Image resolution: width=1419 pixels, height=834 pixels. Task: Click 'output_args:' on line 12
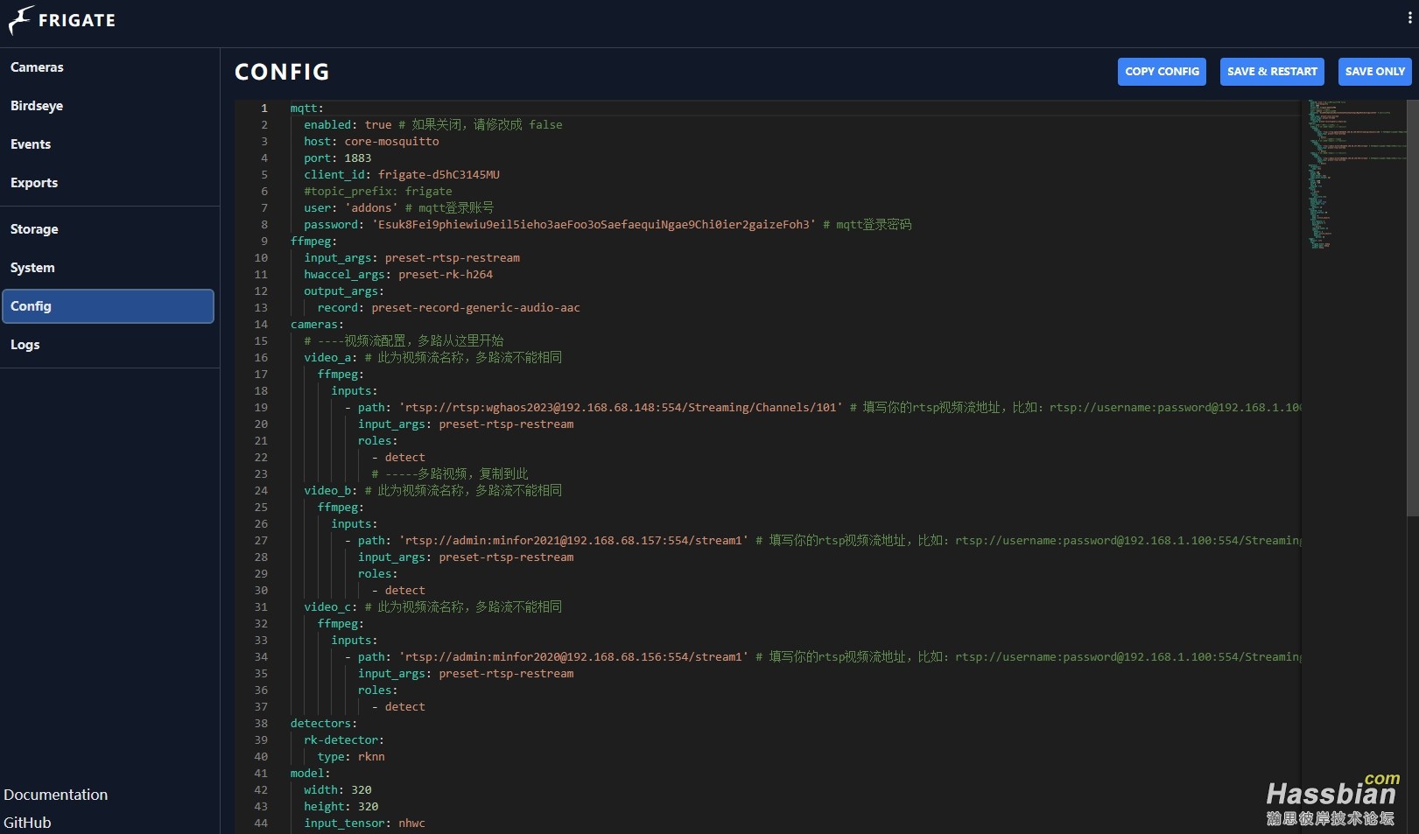pyautogui.click(x=344, y=291)
